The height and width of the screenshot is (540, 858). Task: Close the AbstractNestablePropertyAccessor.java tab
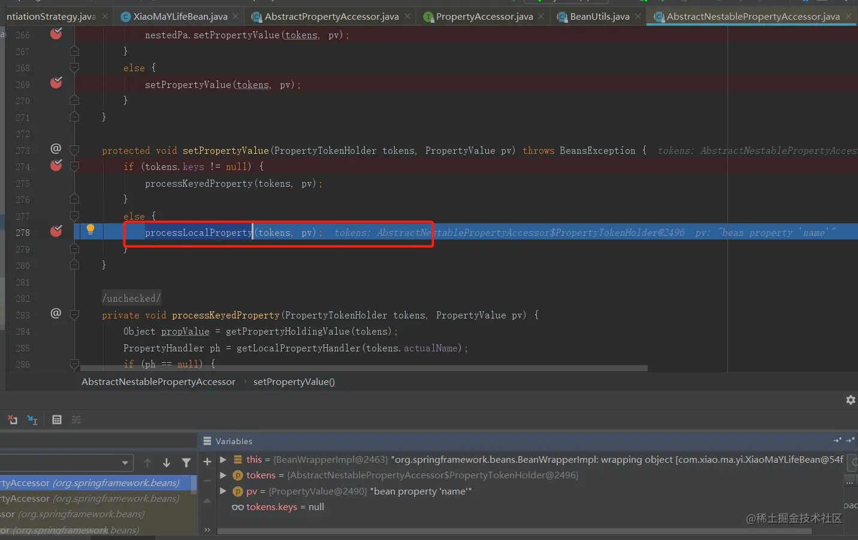point(848,16)
